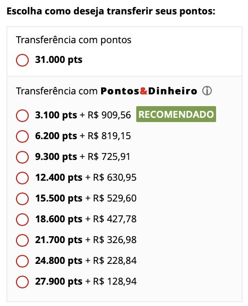Choose the 27.900 pts radio circle
This screenshot has height=306, width=248.
point(22,282)
